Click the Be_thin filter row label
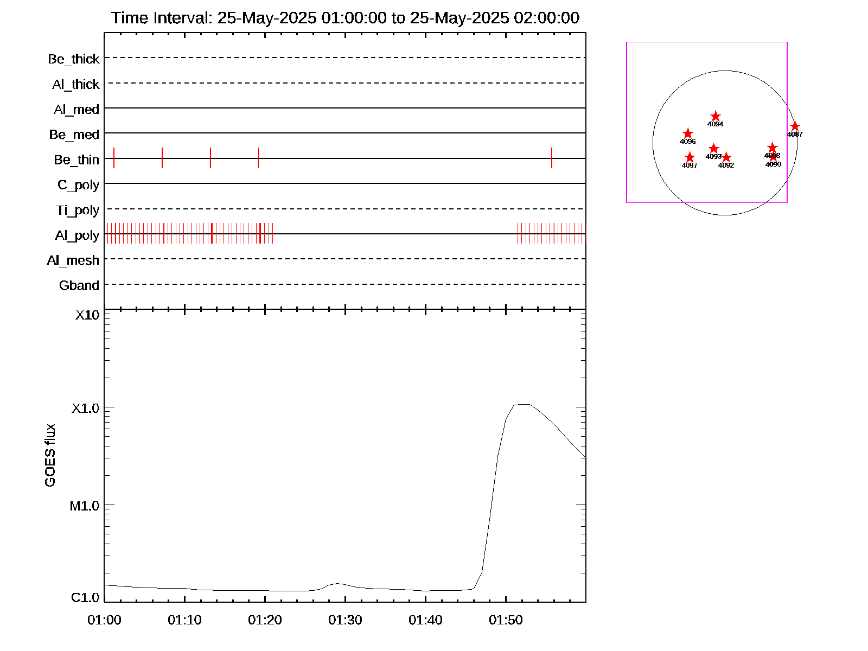This screenshot has width=868, height=651. (76, 160)
